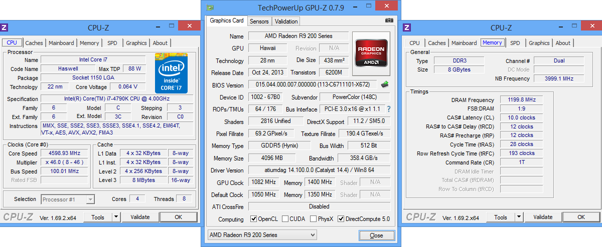Click the i7-4790K Specification text
602x247 pixels.
point(117,99)
